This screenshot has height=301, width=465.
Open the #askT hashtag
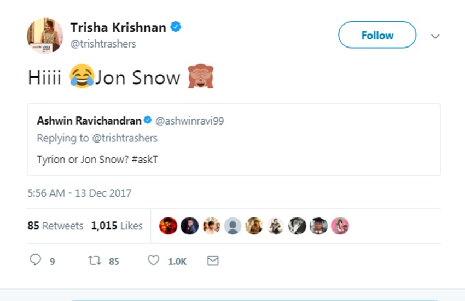[x=144, y=160]
